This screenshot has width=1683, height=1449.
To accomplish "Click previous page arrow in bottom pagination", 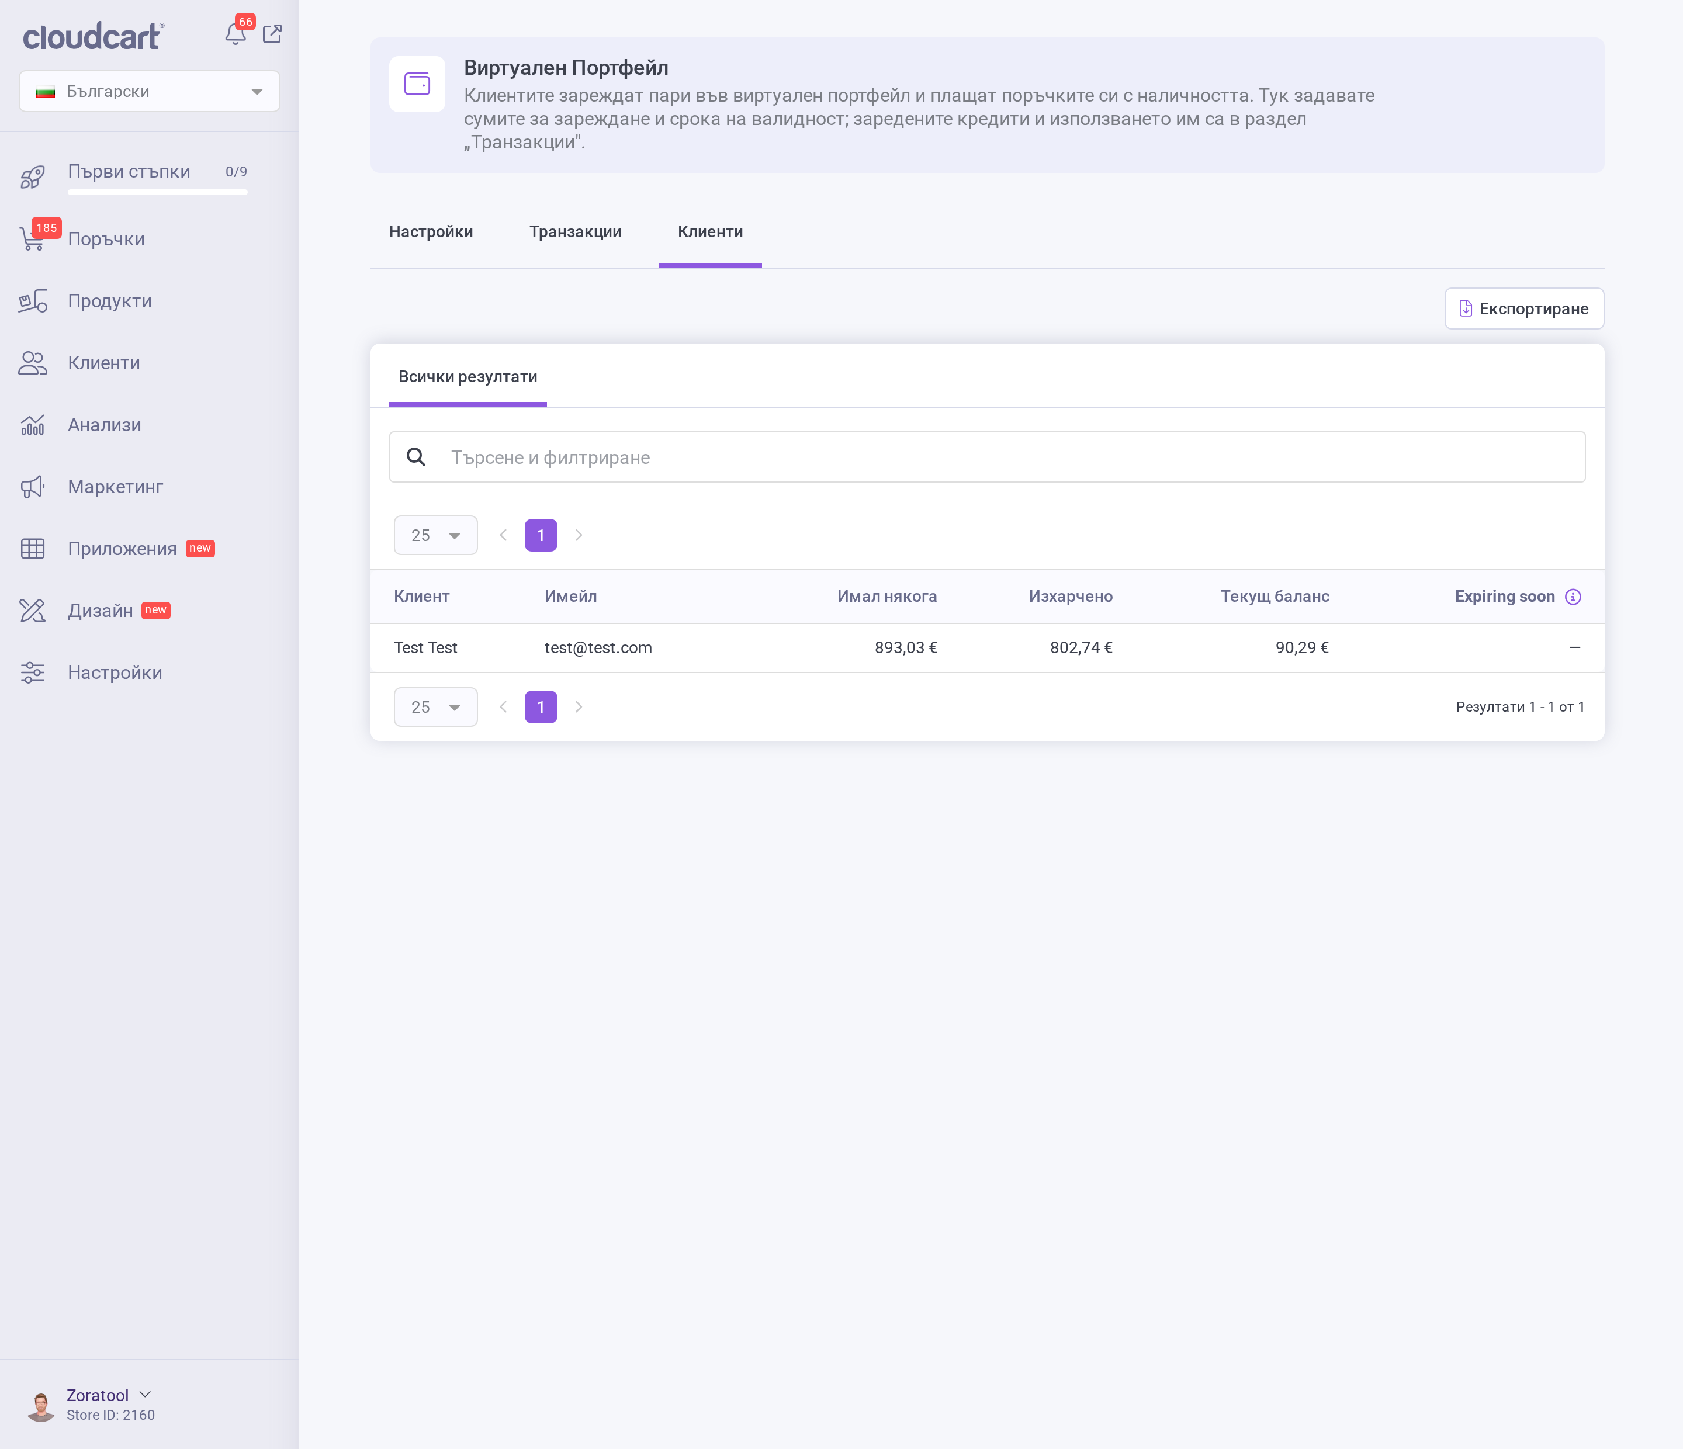I will point(504,708).
